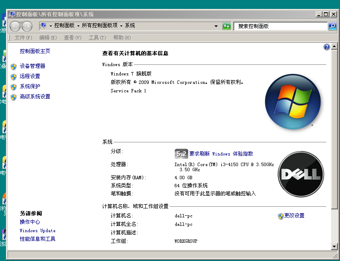Screen dimensions: 340x261
Task: Click the vertical scrollbar down arrow
Action: click(x=334, y=246)
